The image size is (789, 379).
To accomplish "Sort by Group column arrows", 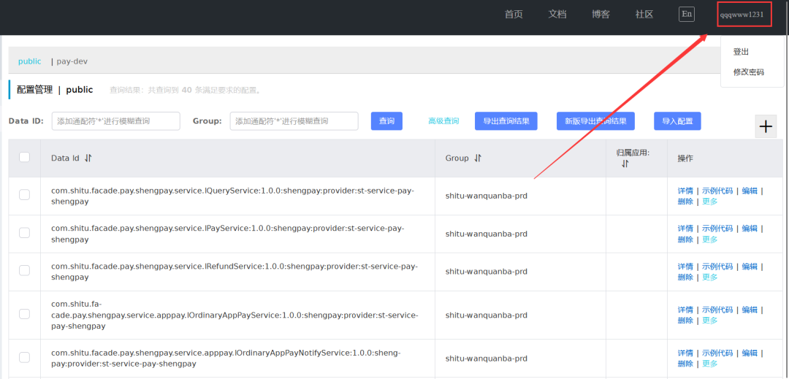I will click(x=478, y=158).
